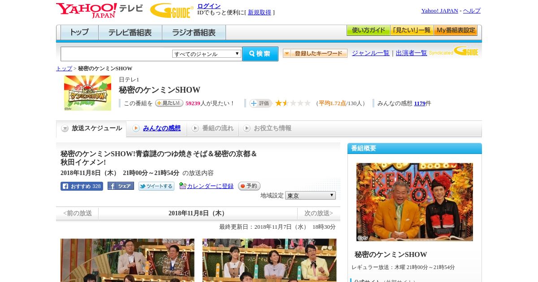Click the Syndicated G-GUIDE logo
The image size is (538, 282).
pos(454,51)
